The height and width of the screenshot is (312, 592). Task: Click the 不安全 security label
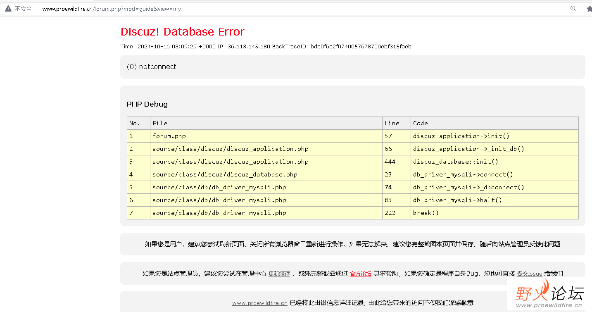tap(23, 9)
